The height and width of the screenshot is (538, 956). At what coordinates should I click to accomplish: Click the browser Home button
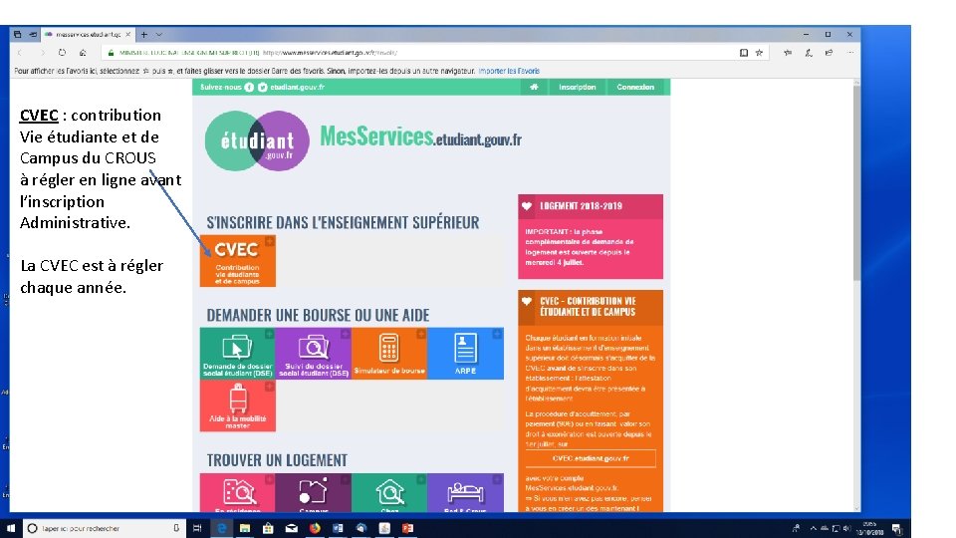point(83,53)
